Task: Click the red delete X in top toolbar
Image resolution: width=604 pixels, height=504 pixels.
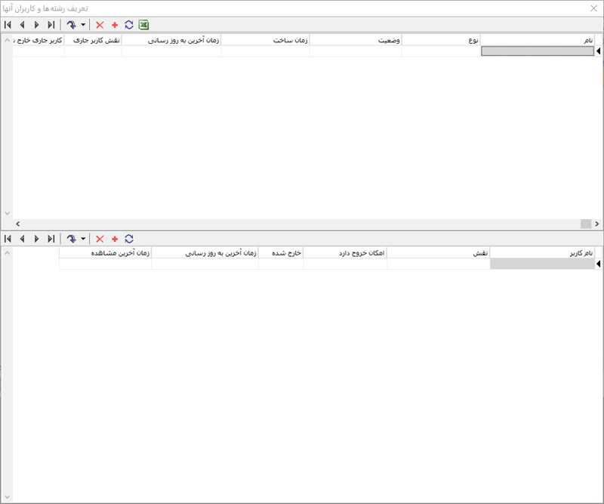Action: coord(100,25)
